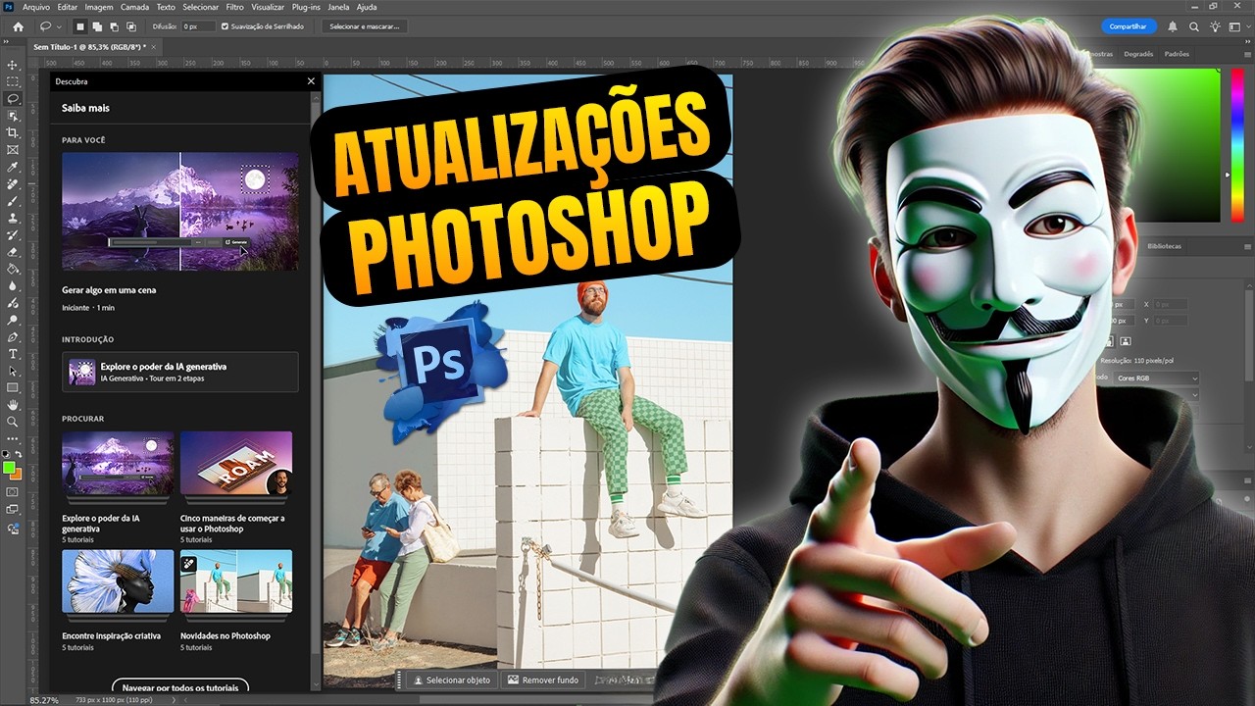Click Selecionar objeto in contextual bar
Viewport: 1255px width, 706px height.
tap(452, 680)
